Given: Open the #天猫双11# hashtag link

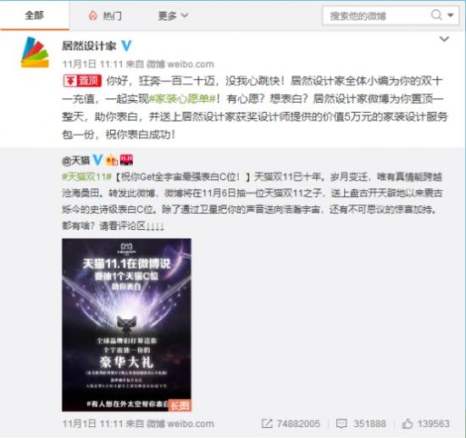Looking at the screenshot, I should (x=86, y=177).
